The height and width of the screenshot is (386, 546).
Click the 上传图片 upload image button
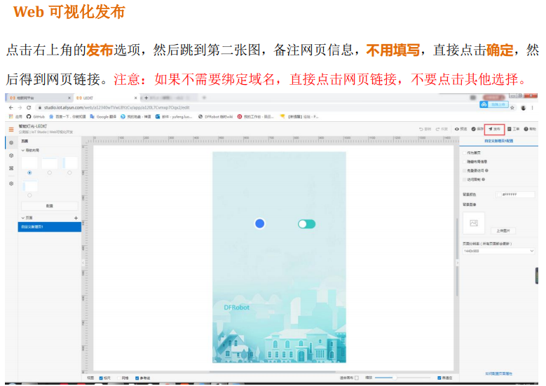[503, 230]
